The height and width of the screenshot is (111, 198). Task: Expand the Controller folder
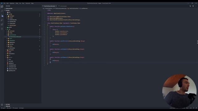click(x=12, y=31)
